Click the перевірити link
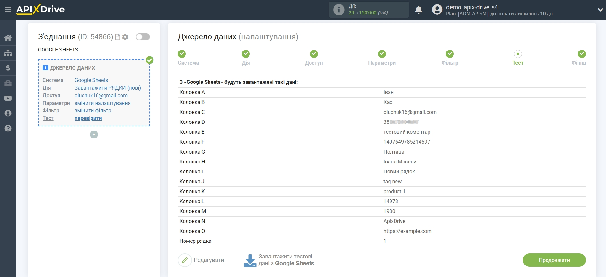This screenshot has height=277, width=606. coord(88,118)
